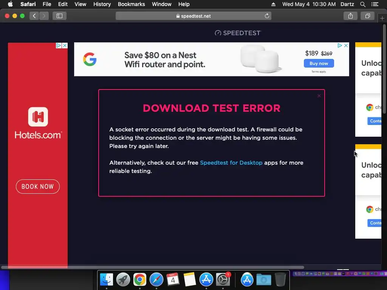
Task: Click Buy now in Nest Wifi ad
Action: coord(319,63)
